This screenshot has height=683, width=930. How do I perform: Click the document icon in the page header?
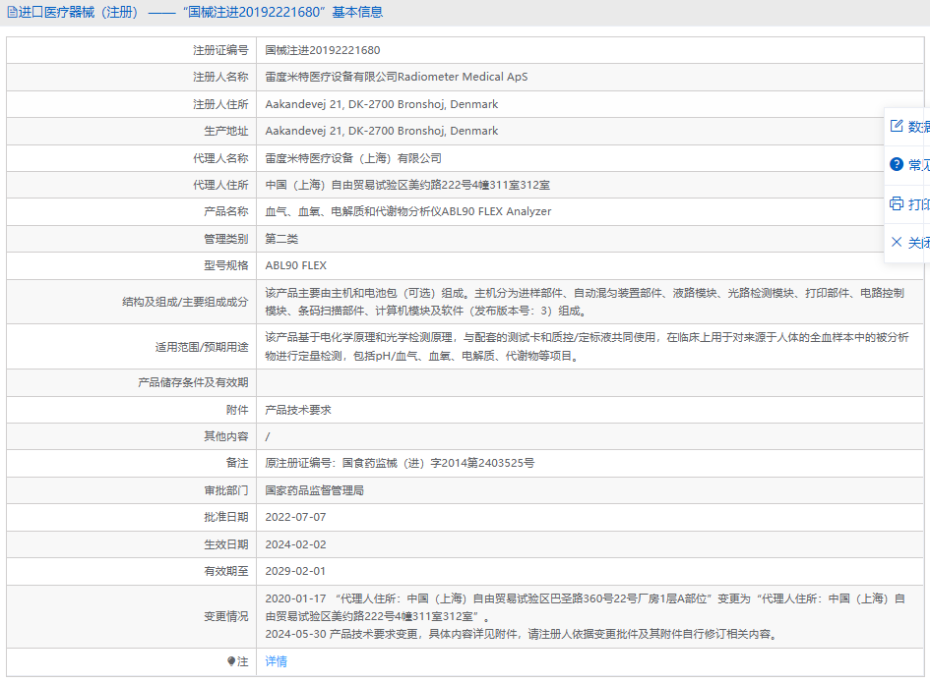12,13
